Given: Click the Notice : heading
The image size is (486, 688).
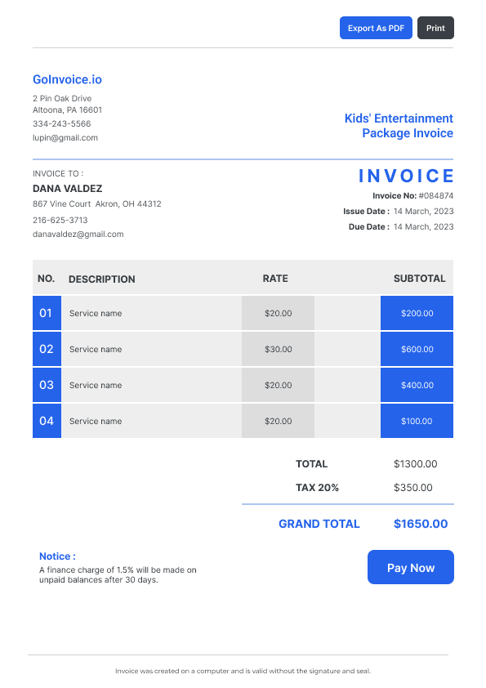Looking at the screenshot, I should pyautogui.click(x=57, y=556).
